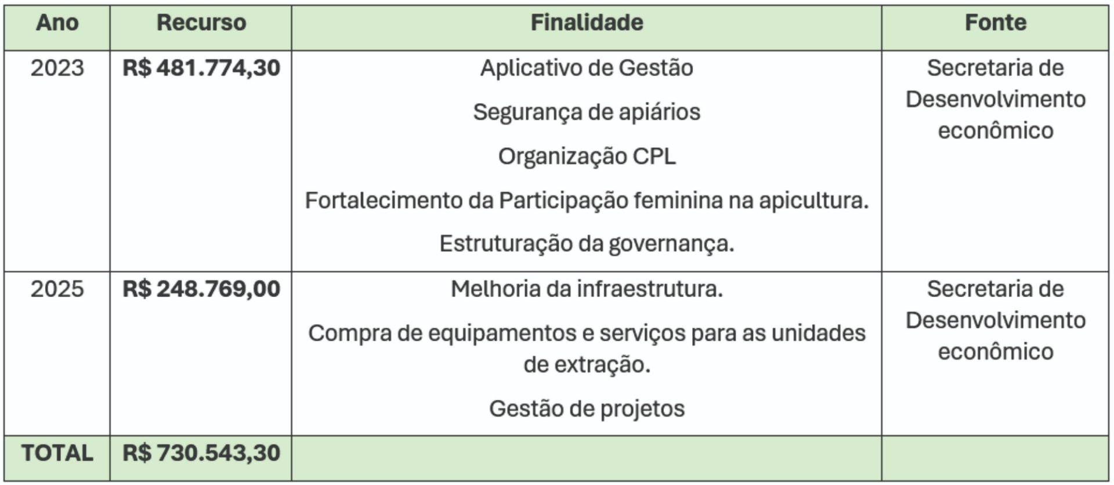Screen dimensions: 1114x485
Task: Click Fortalecimento da Participação feminina line
Action: (587, 200)
